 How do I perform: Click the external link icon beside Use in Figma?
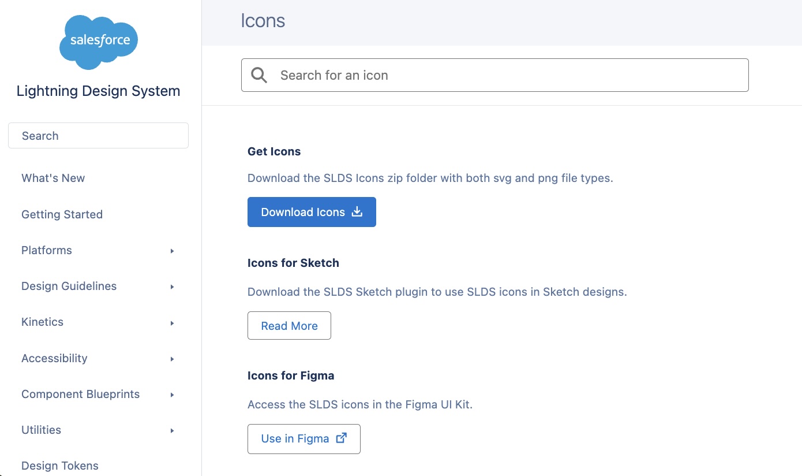[x=341, y=438]
